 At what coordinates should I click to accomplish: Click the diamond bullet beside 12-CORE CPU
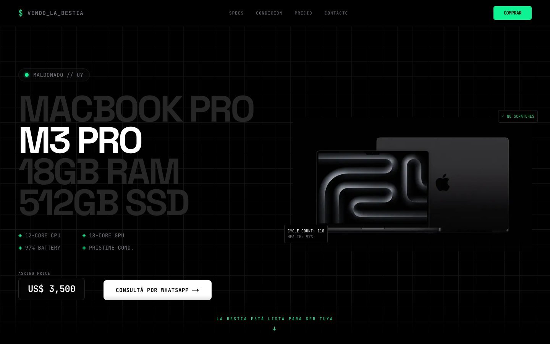[20, 236]
